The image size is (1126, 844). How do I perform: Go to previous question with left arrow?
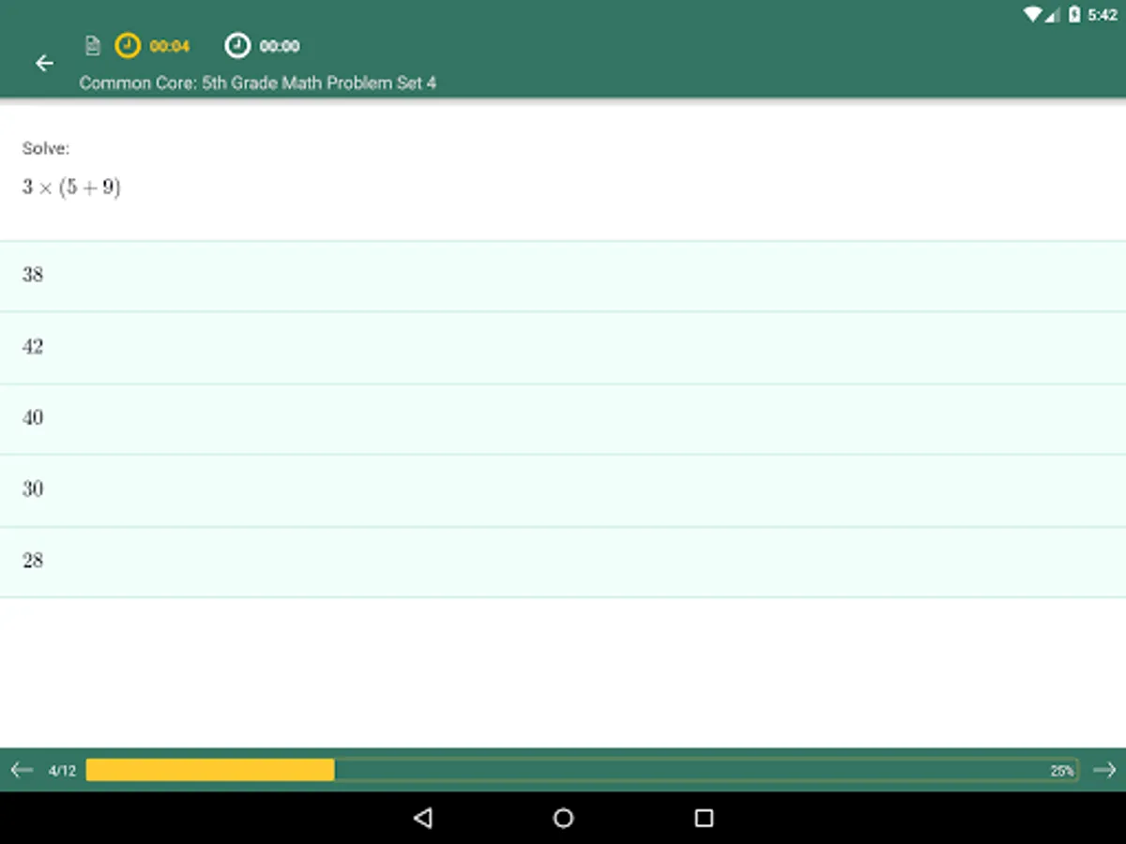click(22, 770)
